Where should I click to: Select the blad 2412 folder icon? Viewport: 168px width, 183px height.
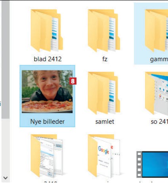(47, 30)
